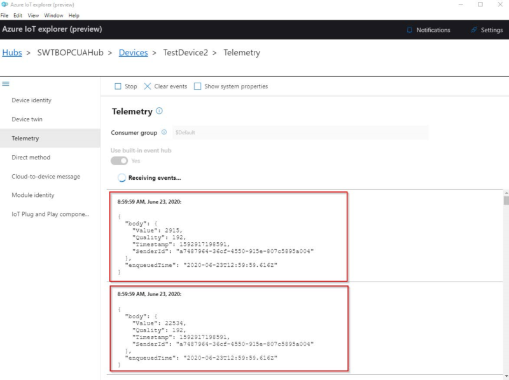Click the Azure IoT explorer app icon
The height and width of the screenshot is (380, 509).
point(5,4)
